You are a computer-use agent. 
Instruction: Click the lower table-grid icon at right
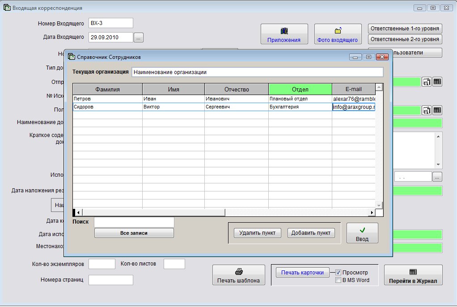(x=437, y=110)
